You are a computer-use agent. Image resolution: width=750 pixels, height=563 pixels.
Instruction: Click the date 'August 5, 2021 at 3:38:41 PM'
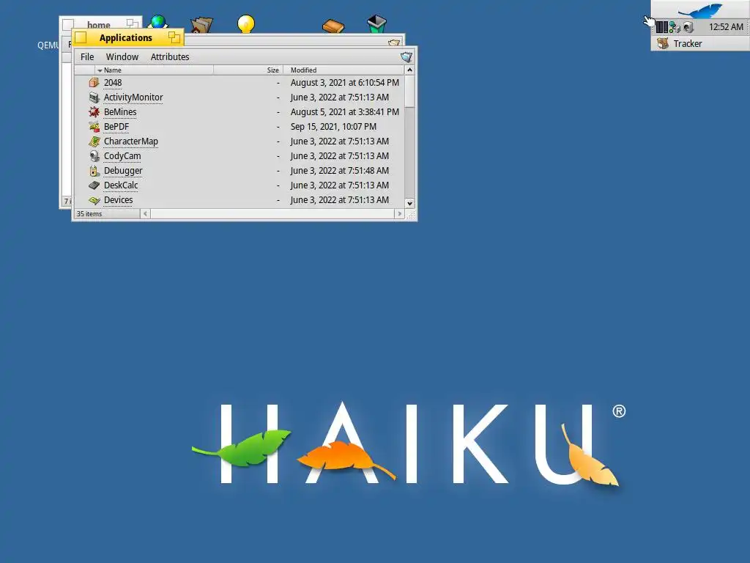[344, 112]
